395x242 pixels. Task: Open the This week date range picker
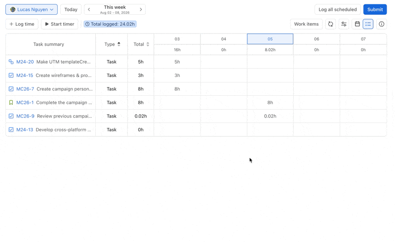[115, 9]
